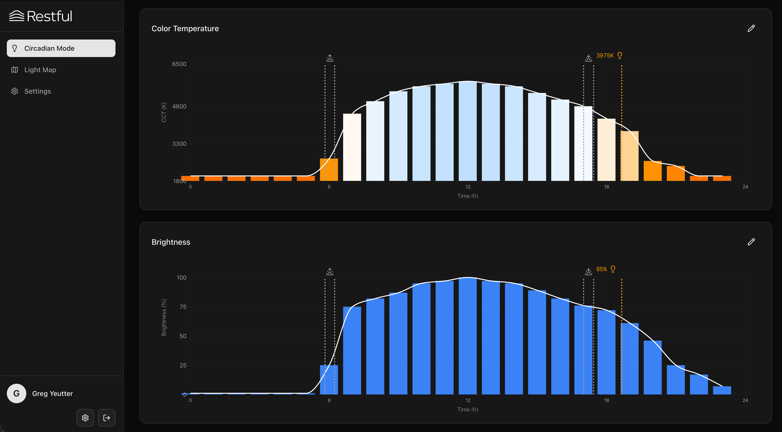Click the noon bar in the Color Temperature chart
This screenshot has width=782, height=432.
[467, 131]
